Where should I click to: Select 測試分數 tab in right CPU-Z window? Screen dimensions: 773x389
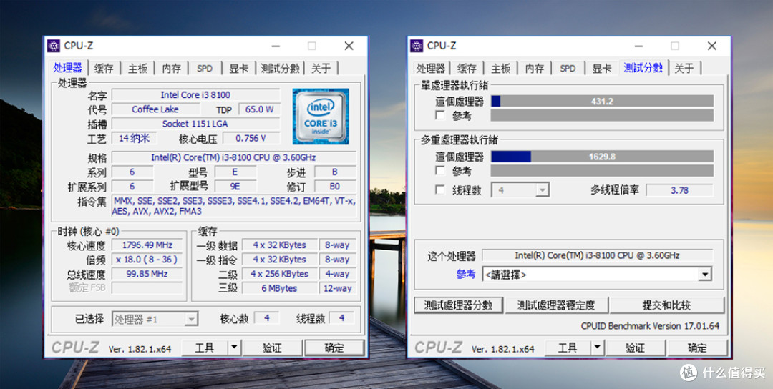pos(643,68)
